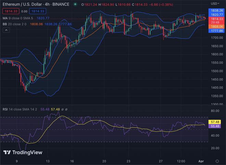Viewport: 226px width, 165px height.
Task: Select the MA 9 close indicator legend
Action: [x=16, y=18]
